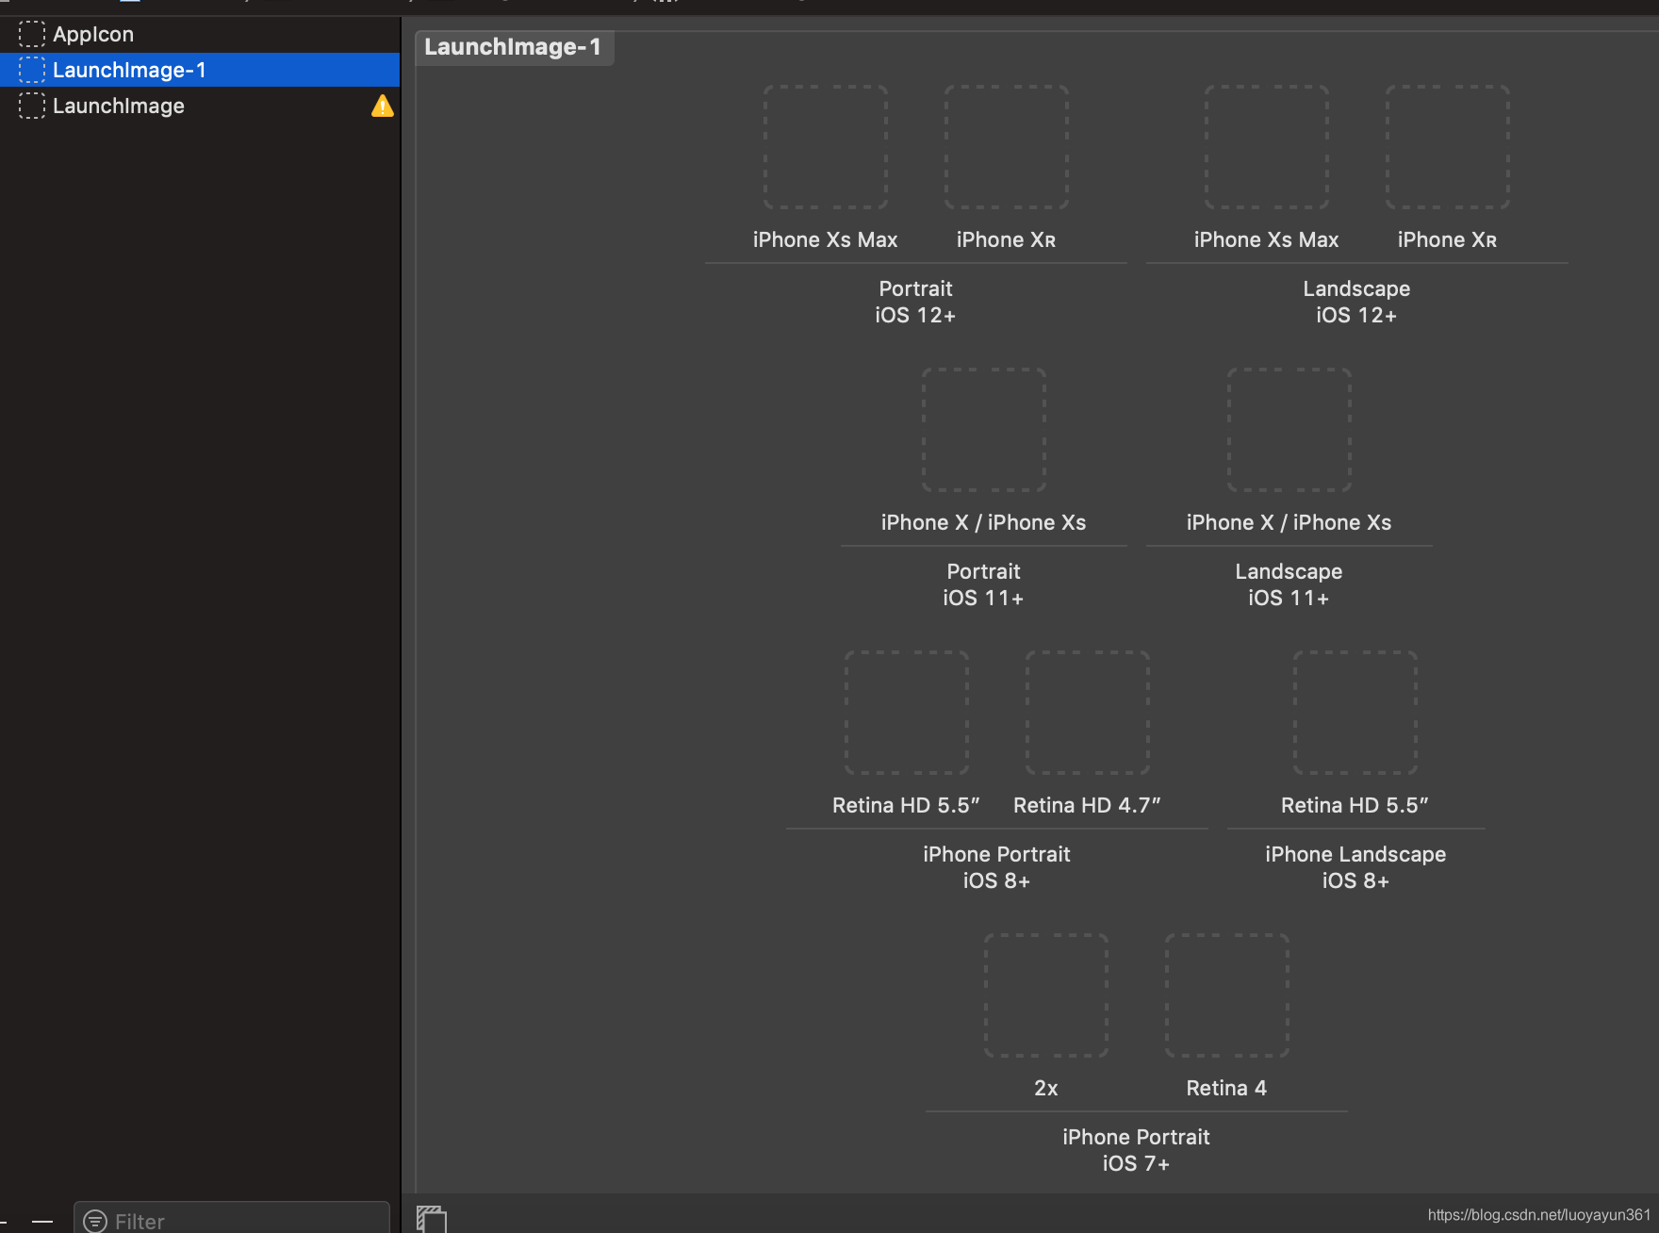
Task: Click the dashed set icon beside LaunchImage-1
Action: click(x=32, y=70)
